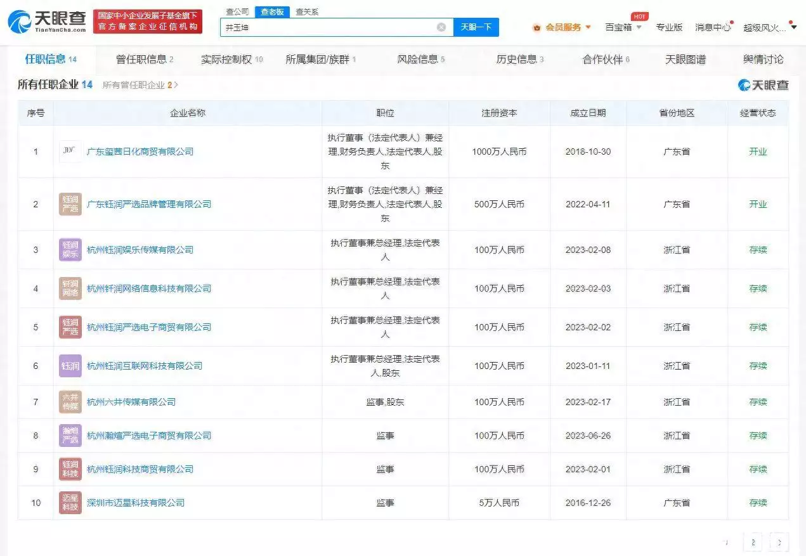The height and width of the screenshot is (556, 806).
Task: Select the 500万人民币 capital cell
Action: [x=499, y=204]
